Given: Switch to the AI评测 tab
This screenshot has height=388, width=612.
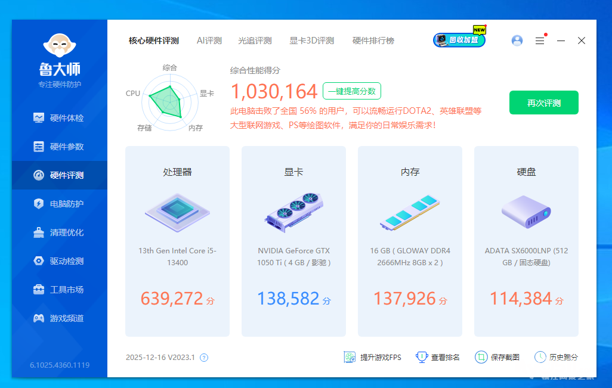Looking at the screenshot, I should (x=209, y=41).
